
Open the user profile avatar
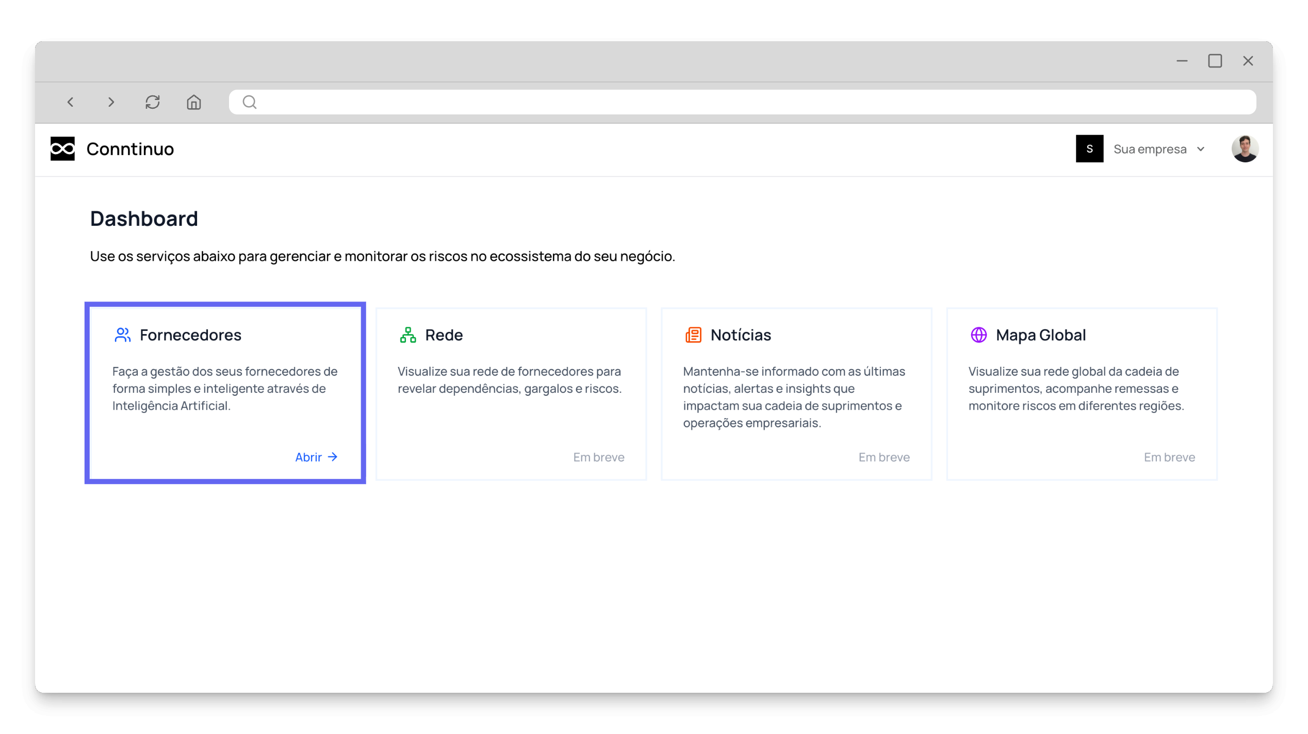tap(1245, 148)
